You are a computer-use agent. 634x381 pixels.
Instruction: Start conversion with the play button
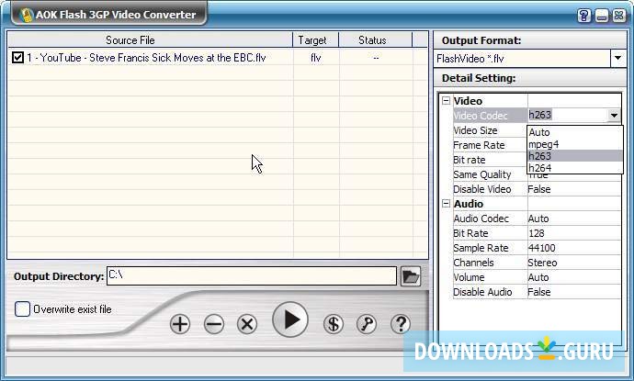tap(290, 319)
